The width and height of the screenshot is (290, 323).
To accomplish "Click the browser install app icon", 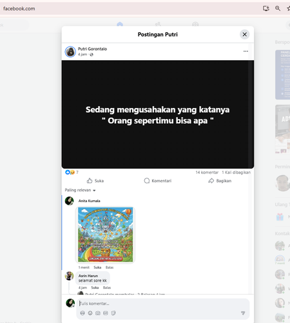I will pos(266,8).
